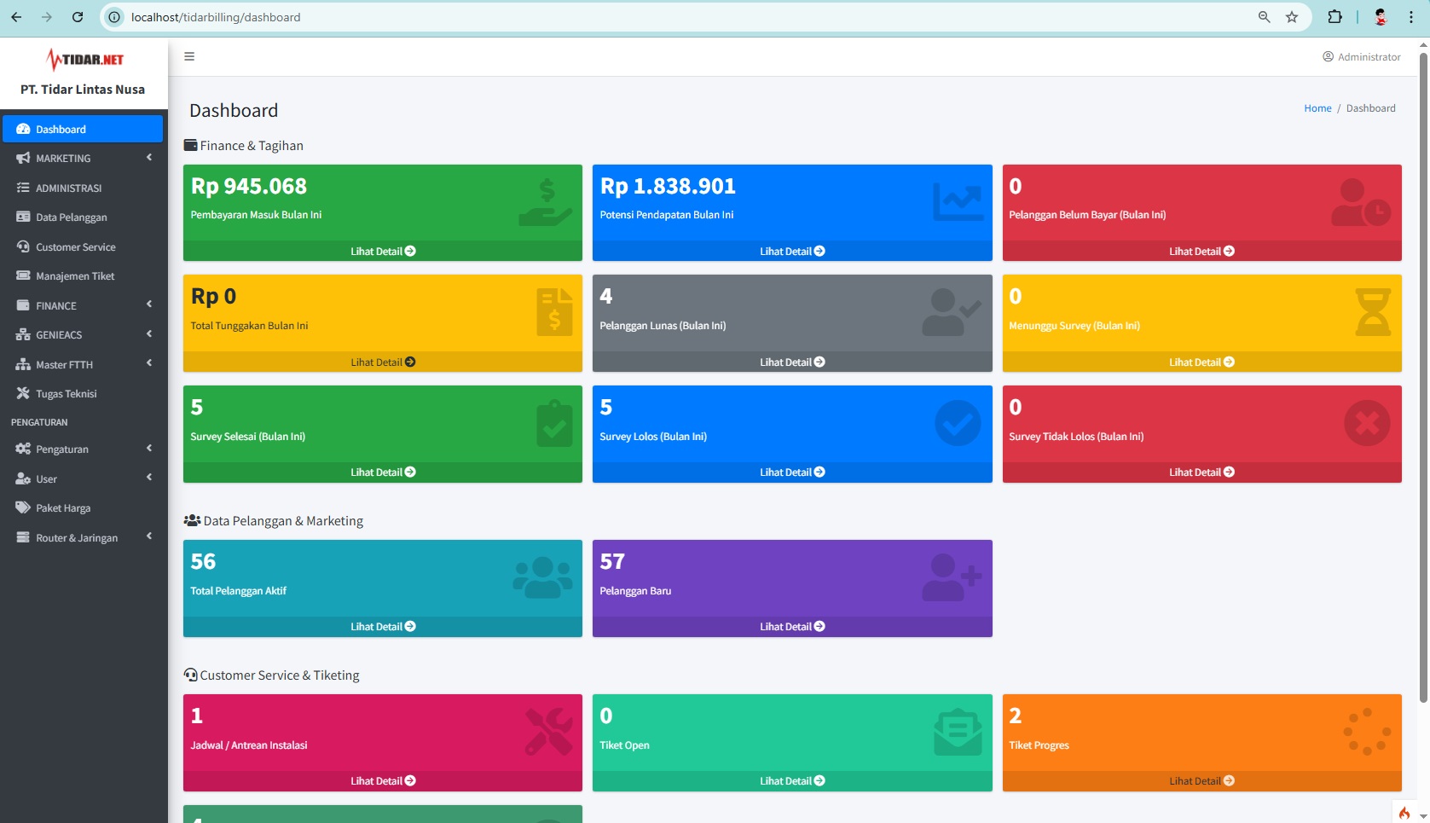Expand the Pengaturan submenu arrow
The width and height of the screenshot is (1430, 823).
[149, 449]
